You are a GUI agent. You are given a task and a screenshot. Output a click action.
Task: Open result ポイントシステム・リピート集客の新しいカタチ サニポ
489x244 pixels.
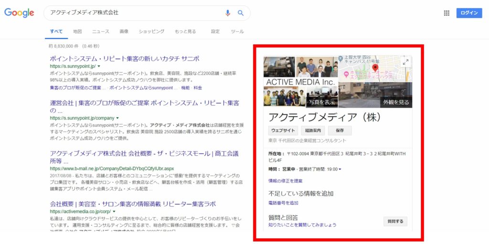tap(125, 59)
